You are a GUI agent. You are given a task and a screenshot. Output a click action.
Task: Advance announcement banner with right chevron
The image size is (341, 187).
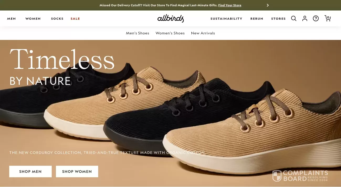tap(268, 5)
